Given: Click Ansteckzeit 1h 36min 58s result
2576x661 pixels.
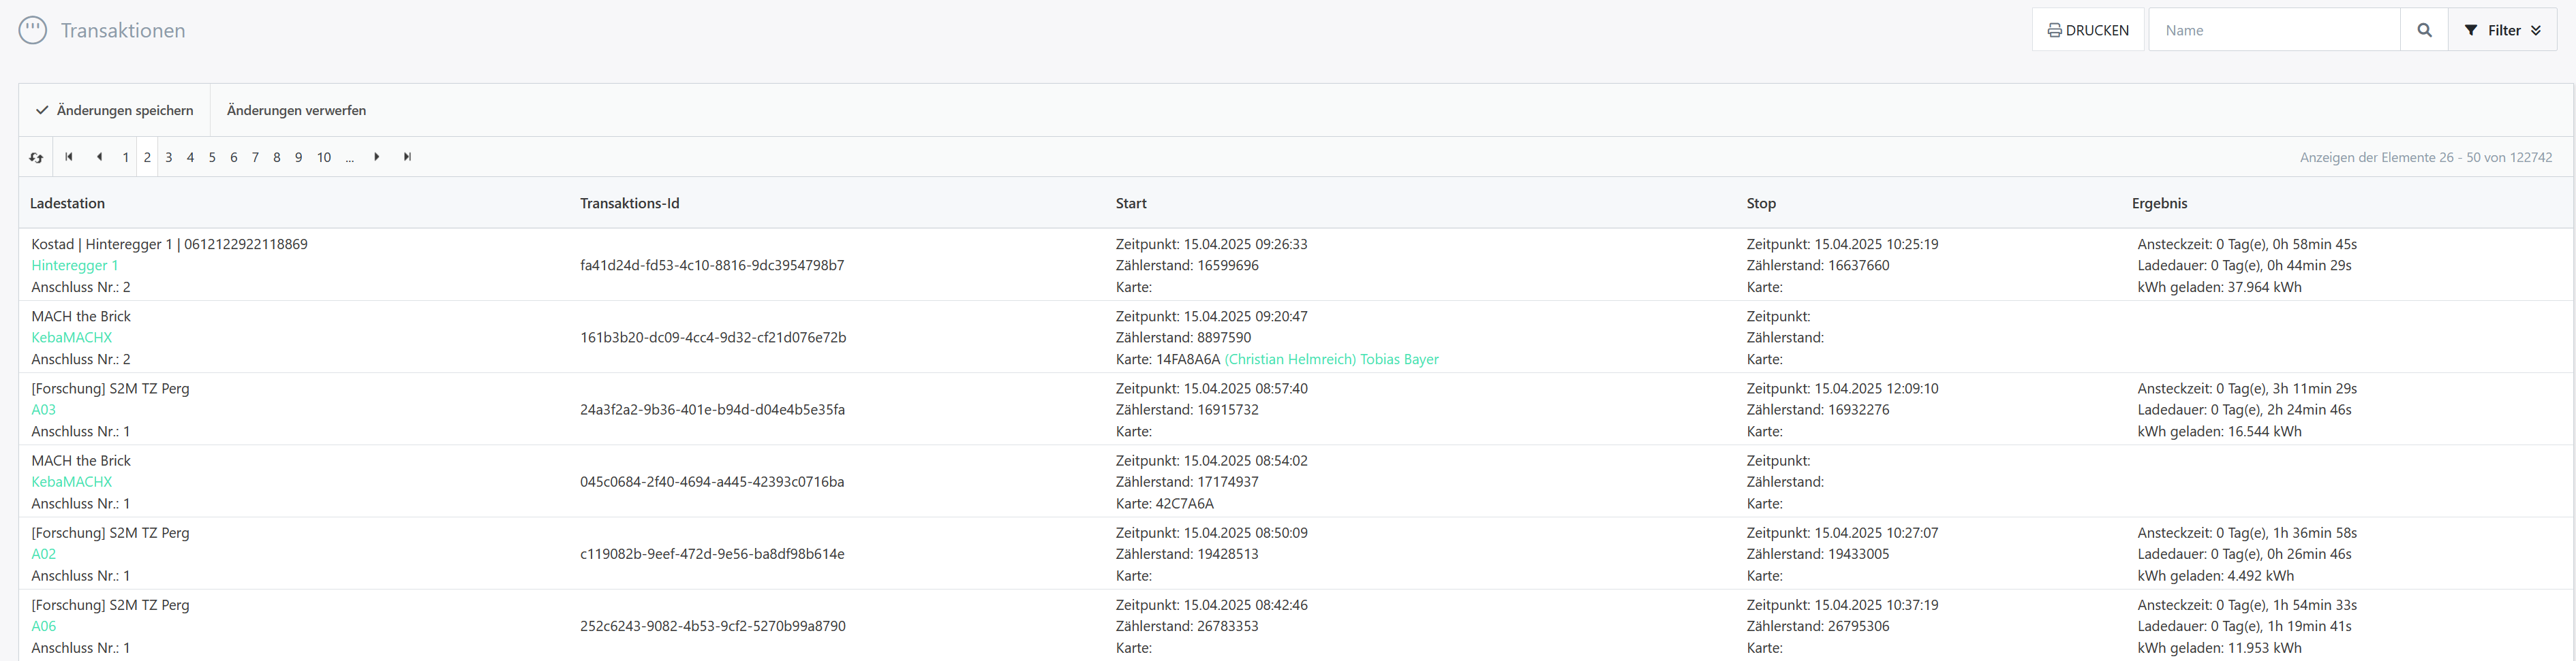Looking at the screenshot, I should click(x=2247, y=532).
